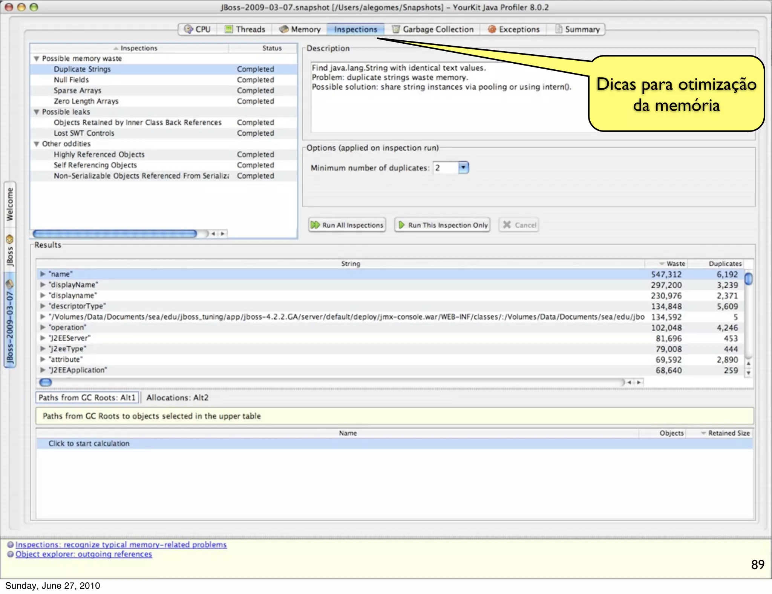The height and width of the screenshot is (594, 772).
Task: Click the Memory tab icon
Action: [x=284, y=29]
